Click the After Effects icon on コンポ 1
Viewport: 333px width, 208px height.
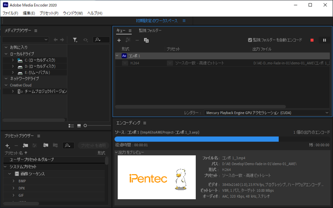tap(124, 56)
